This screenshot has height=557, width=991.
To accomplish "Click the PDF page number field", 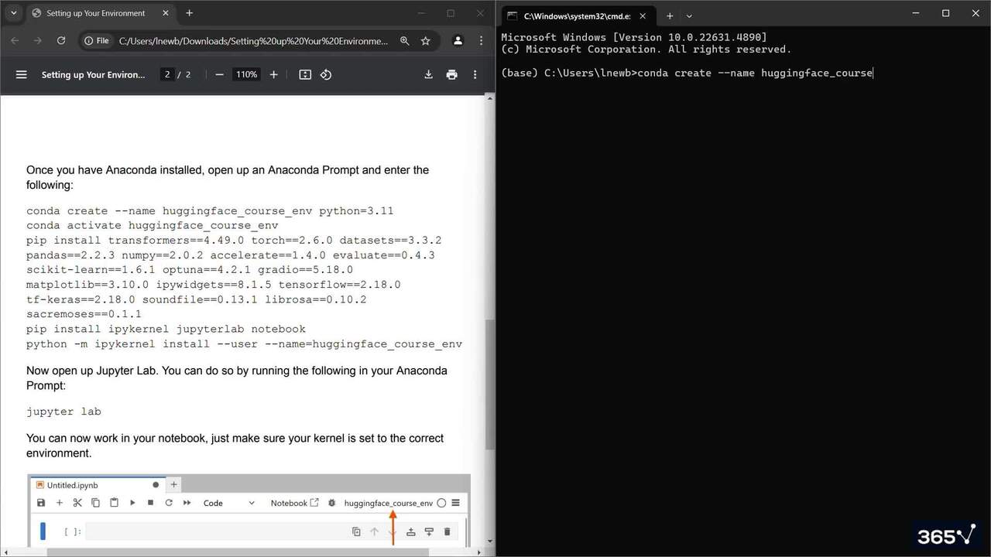I will pyautogui.click(x=167, y=74).
